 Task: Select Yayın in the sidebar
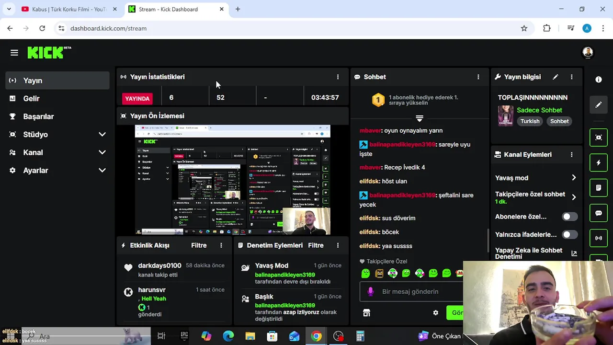point(57,80)
